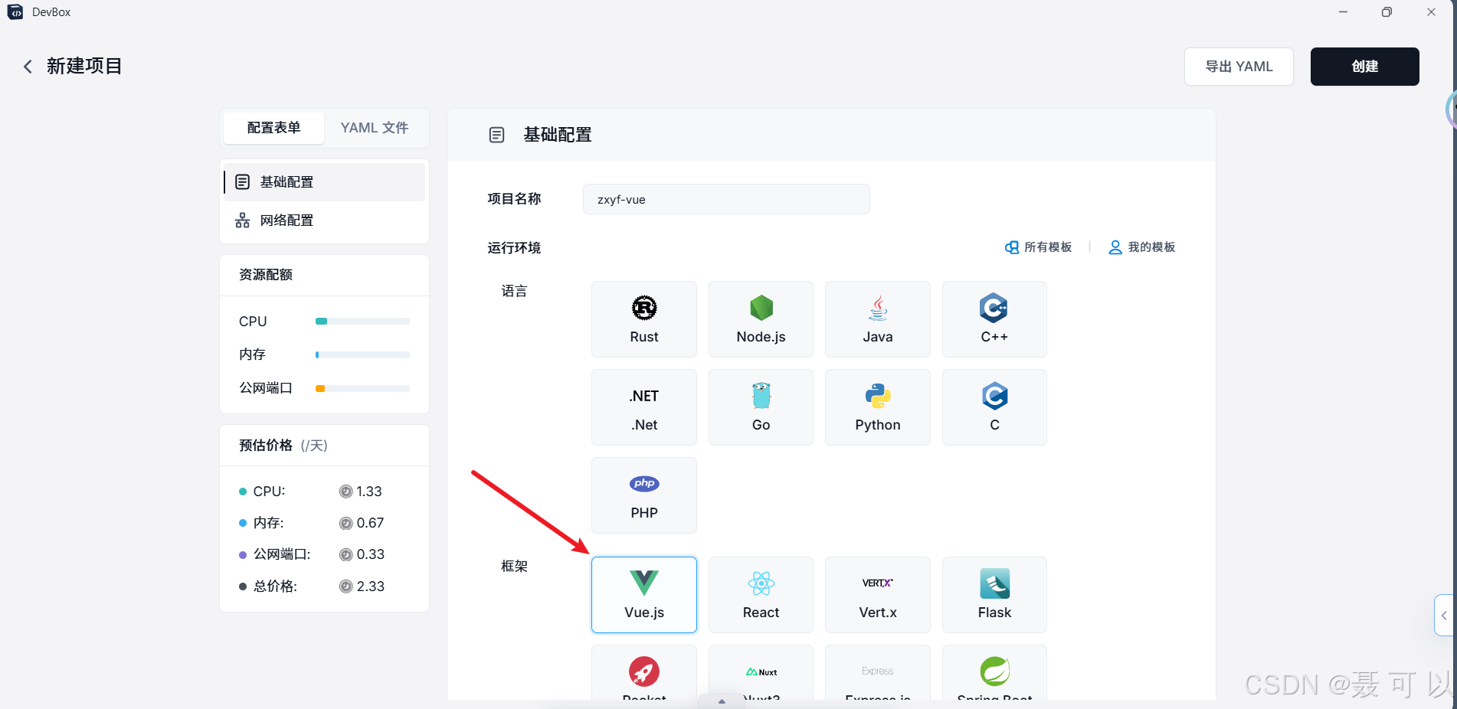This screenshot has width=1457, height=709.
Task: Click the 创建 button
Action: click(1364, 67)
